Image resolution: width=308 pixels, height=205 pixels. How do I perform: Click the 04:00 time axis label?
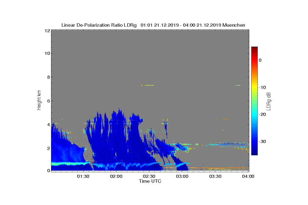click(248, 177)
